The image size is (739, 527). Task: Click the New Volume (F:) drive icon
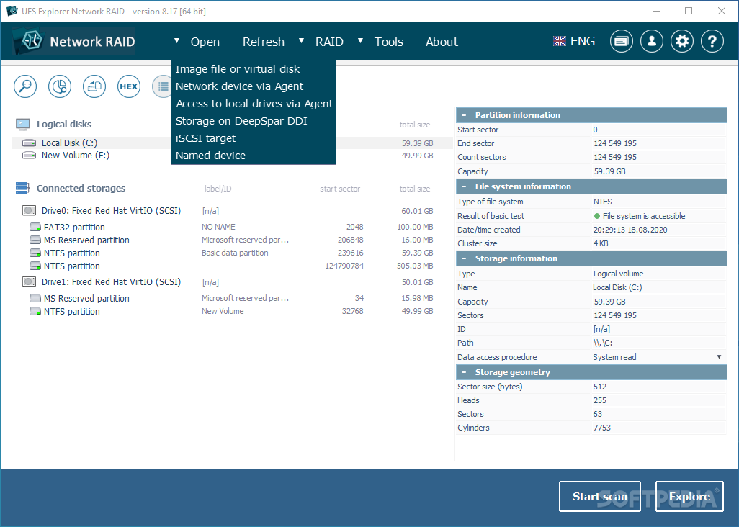coord(30,156)
